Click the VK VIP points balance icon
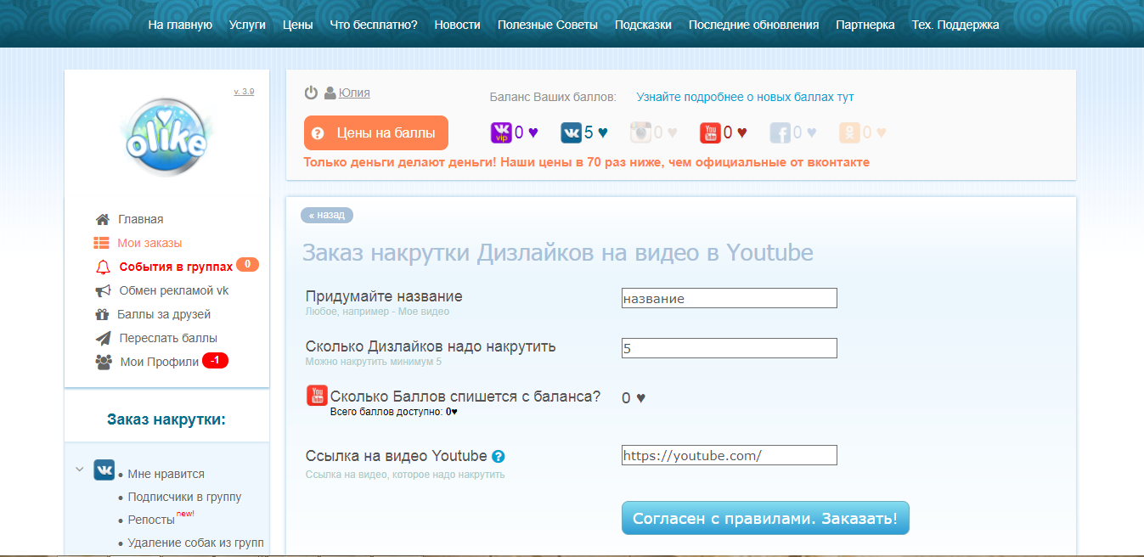Viewport: 1144px width, 557px height. coord(501,132)
